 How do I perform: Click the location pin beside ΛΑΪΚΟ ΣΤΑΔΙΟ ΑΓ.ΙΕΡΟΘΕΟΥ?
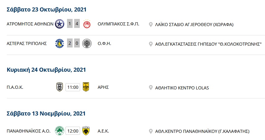[x=150, y=25]
